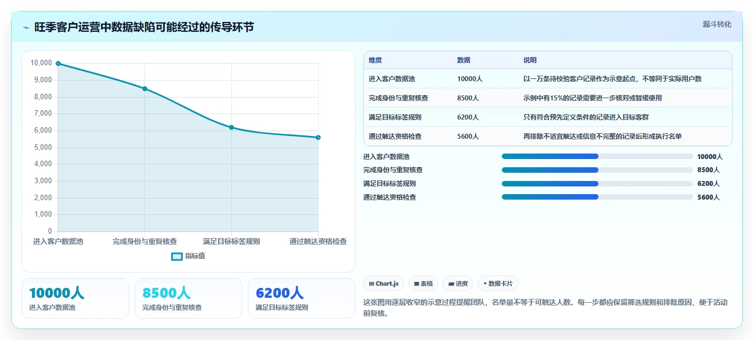The image size is (754, 340).
Task: Click the 通过触达资格检查 label beside its progress bar
Action: tap(390, 197)
